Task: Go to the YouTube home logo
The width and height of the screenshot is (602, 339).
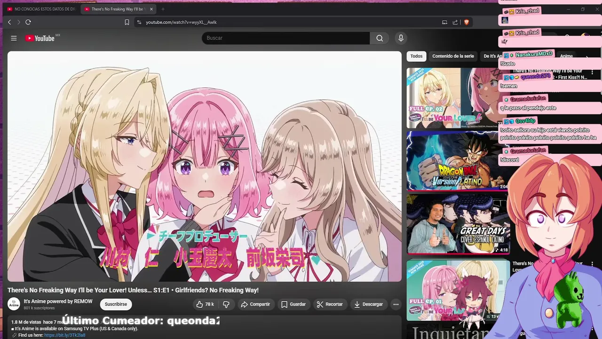Action: click(40, 38)
